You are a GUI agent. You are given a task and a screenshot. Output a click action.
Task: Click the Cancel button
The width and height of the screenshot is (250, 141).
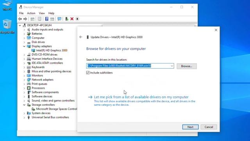(x=209, y=127)
